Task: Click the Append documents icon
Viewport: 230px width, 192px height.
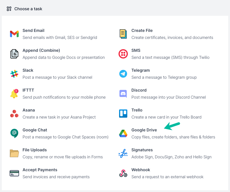Action: 14,54
